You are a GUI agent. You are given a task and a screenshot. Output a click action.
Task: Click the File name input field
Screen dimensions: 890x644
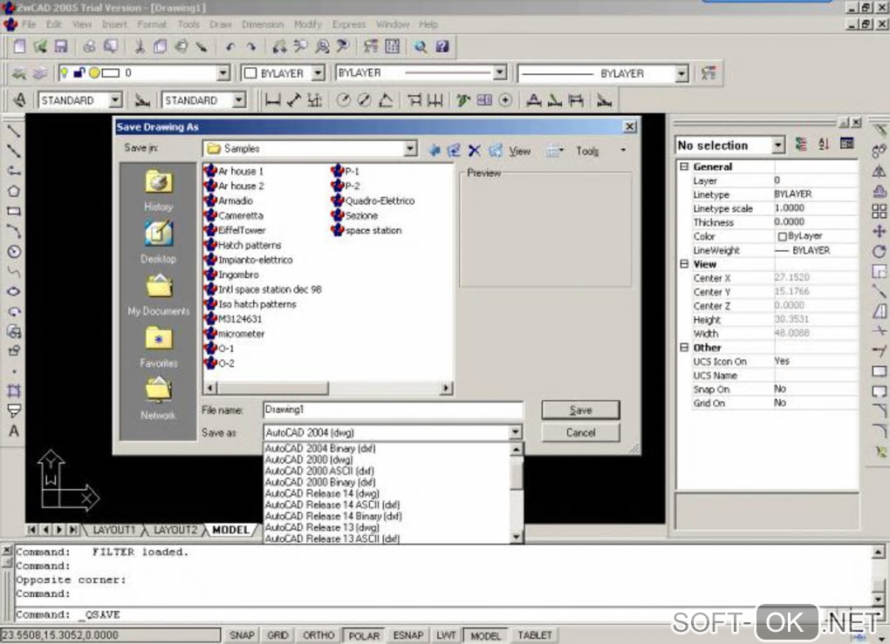coord(393,410)
